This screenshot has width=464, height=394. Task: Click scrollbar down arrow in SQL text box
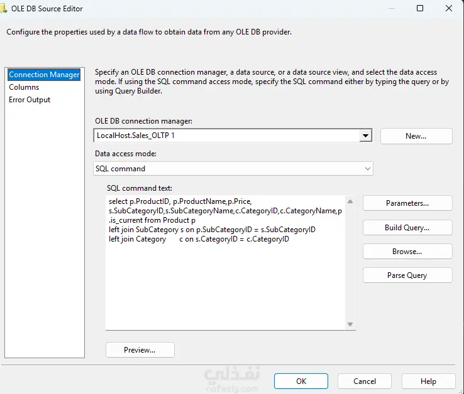(350, 324)
